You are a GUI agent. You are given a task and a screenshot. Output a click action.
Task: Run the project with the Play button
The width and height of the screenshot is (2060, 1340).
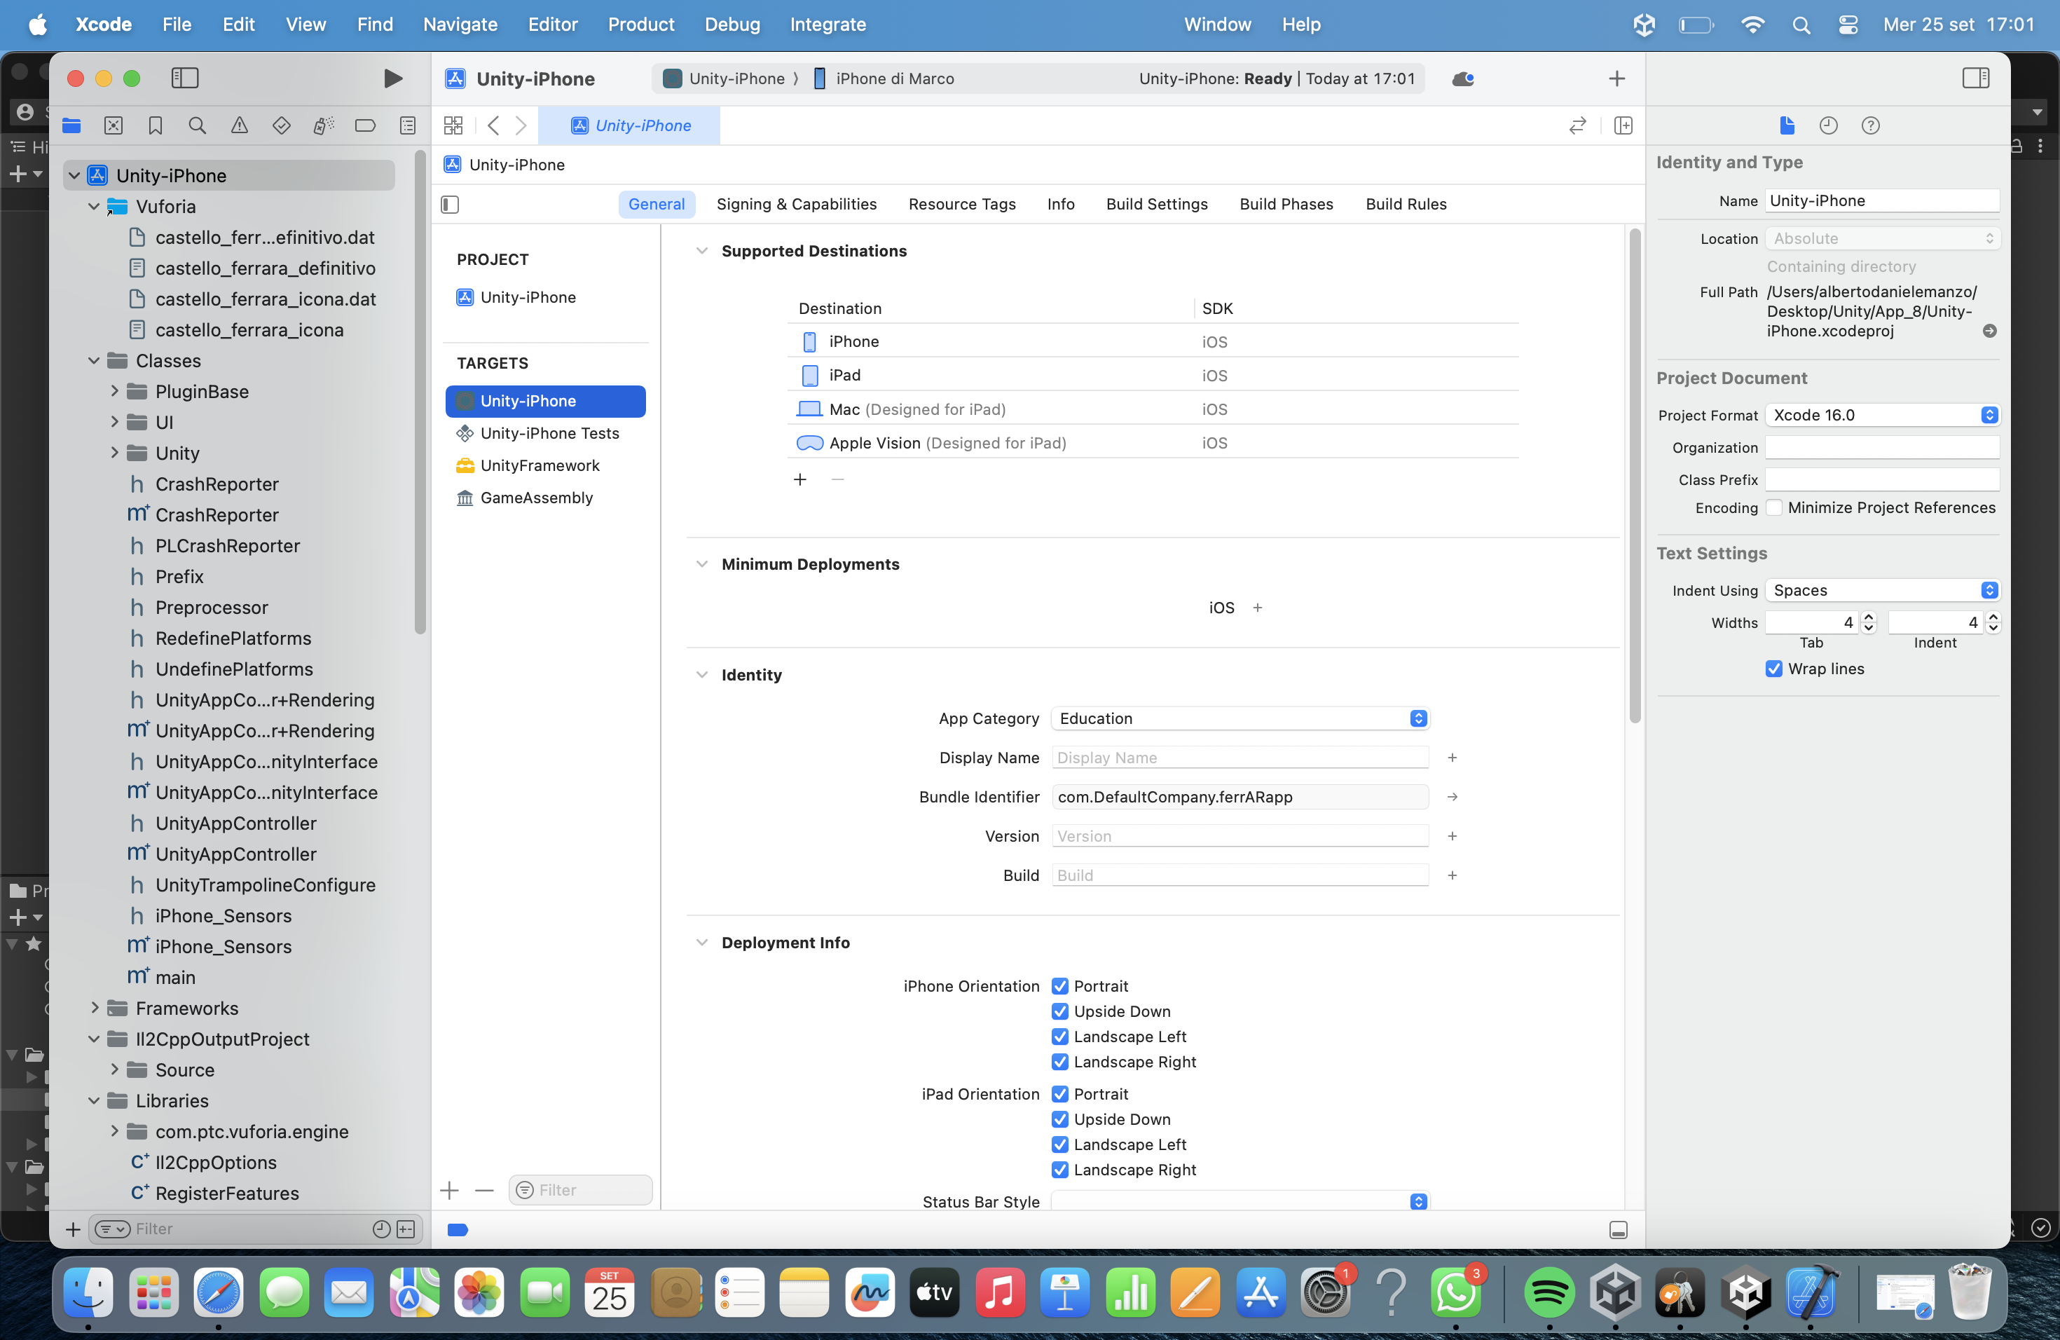click(392, 78)
